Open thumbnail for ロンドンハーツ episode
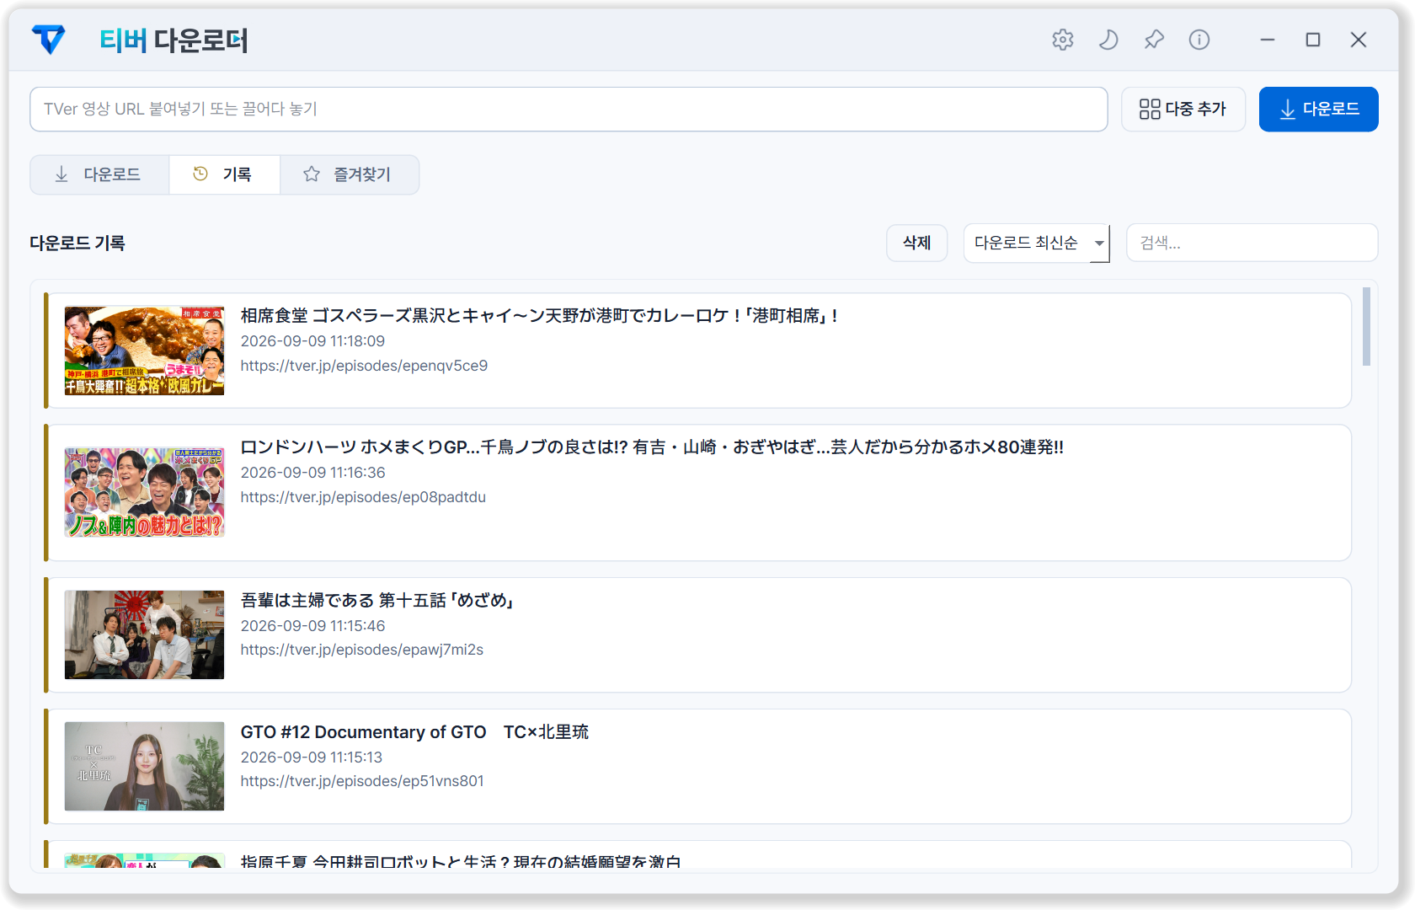The height and width of the screenshot is (910, 1415). (x=145, y=493)
